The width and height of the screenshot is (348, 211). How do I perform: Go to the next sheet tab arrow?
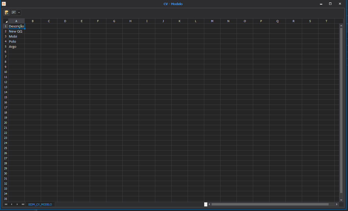[17, 204]
